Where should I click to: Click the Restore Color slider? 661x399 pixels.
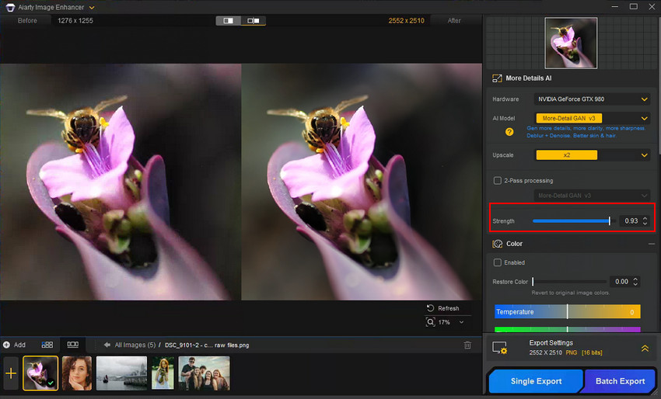pyautogui.click(x=569, y=282)
